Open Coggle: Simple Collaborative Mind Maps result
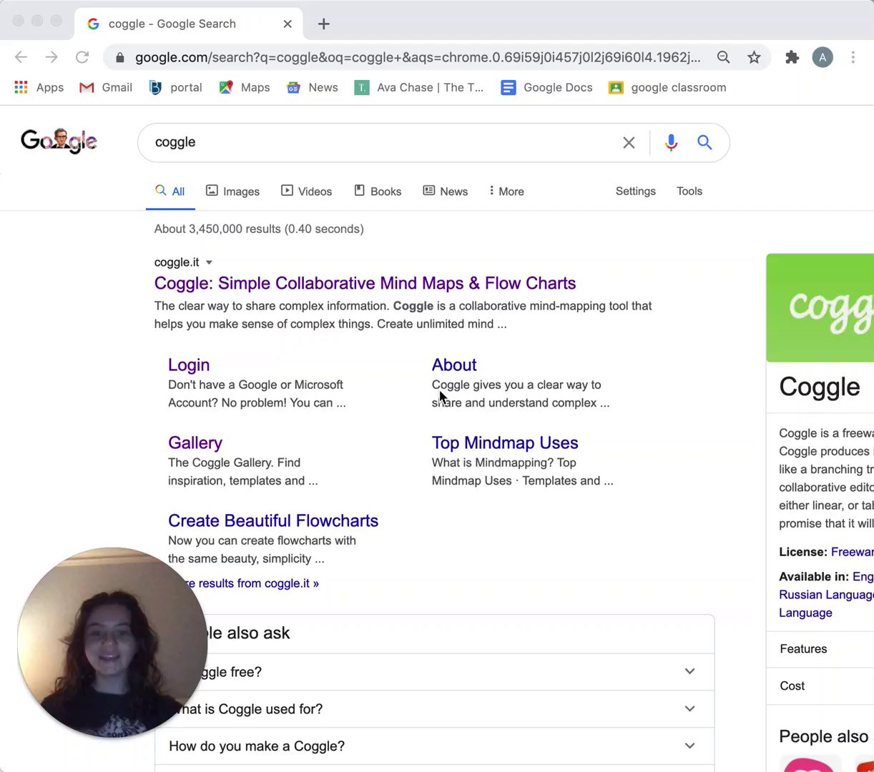 pyautogui.click(x=365, y=283)
